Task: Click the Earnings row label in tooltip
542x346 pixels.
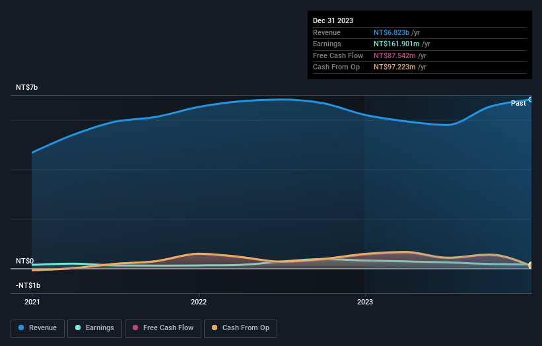Action: click(x=327, y=44)
